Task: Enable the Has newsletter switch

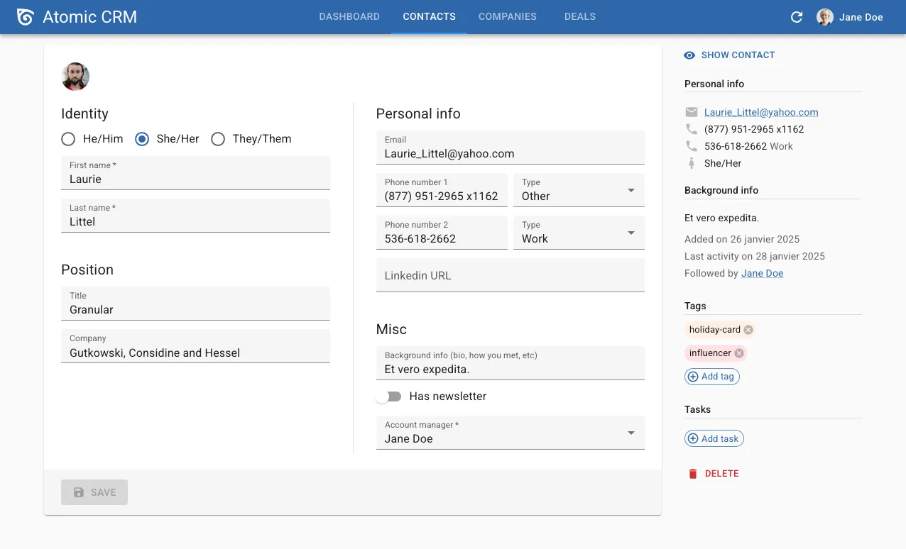Action: (388, 396)
